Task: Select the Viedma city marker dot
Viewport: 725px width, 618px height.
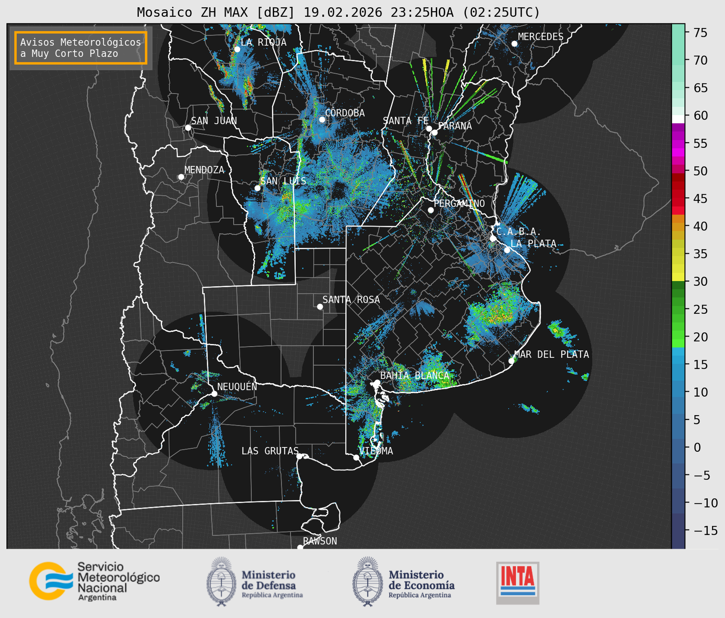Action: pyautogui.click(x=356, y=458)
